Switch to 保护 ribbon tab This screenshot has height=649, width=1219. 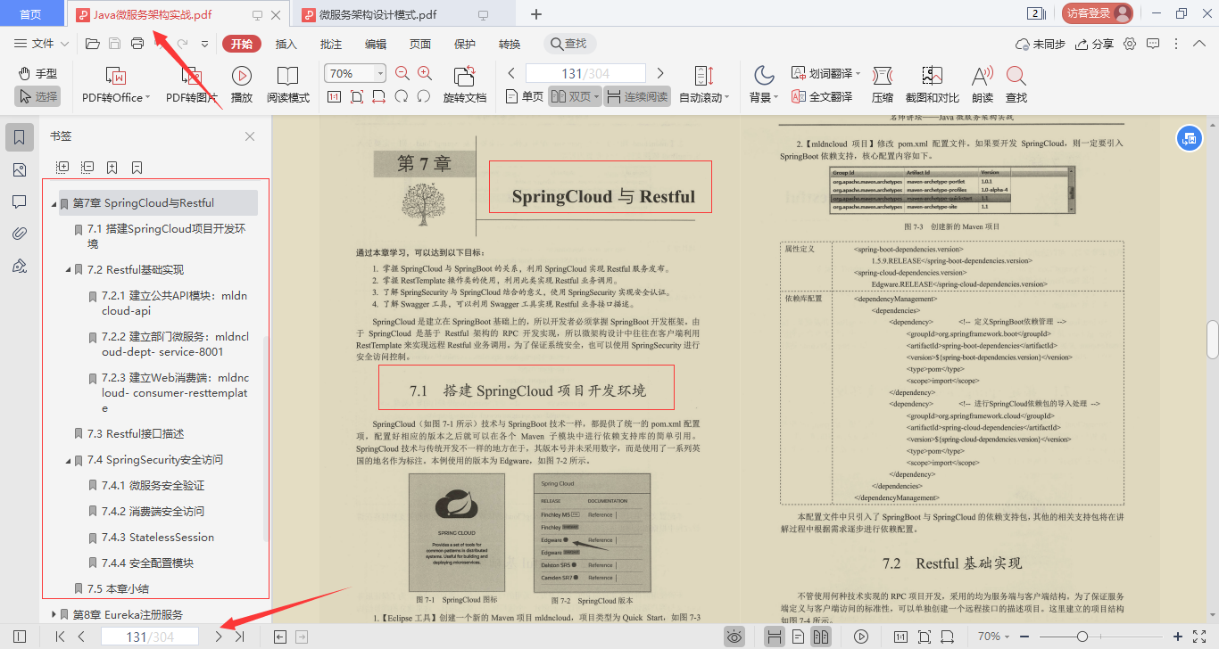[465, 44]
